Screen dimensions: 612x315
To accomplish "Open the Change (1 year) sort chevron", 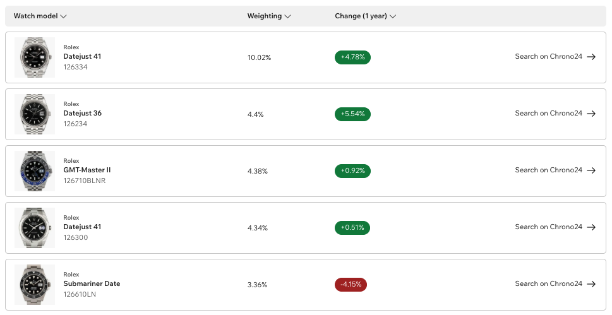I will point(393,16).
